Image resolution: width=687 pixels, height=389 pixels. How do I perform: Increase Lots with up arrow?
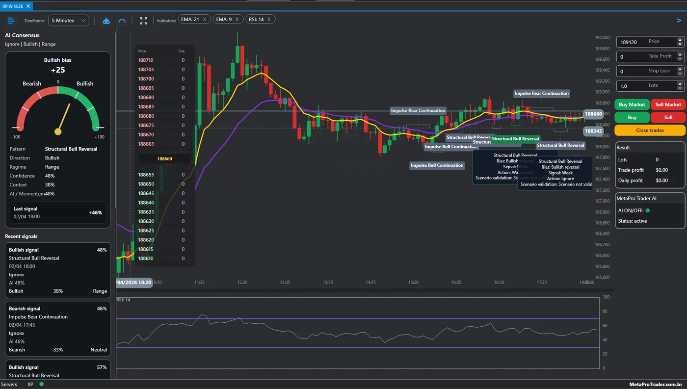[x=680, y=84]
